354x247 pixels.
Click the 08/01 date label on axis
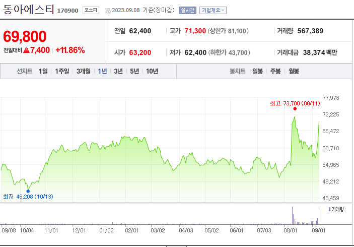coord(291,230)
